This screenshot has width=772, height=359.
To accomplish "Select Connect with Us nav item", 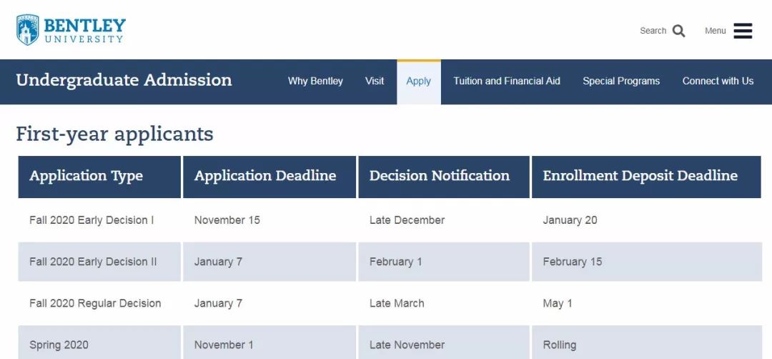I will click(x=718, y=82).
